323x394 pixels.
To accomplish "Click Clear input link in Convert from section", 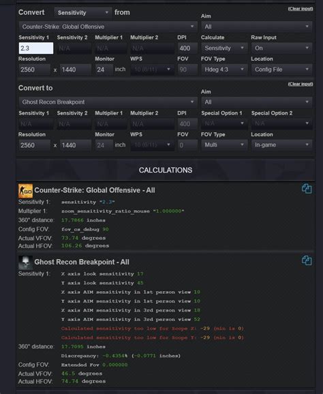I will [301, 9].
